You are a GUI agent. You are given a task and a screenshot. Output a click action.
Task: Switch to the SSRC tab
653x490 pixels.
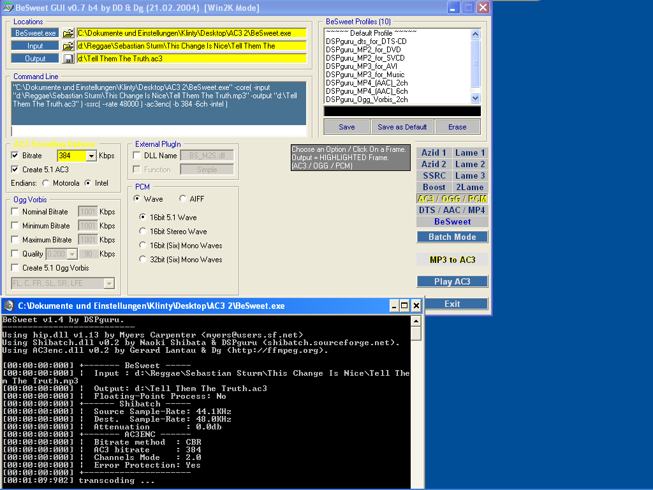tap(434, 176)
